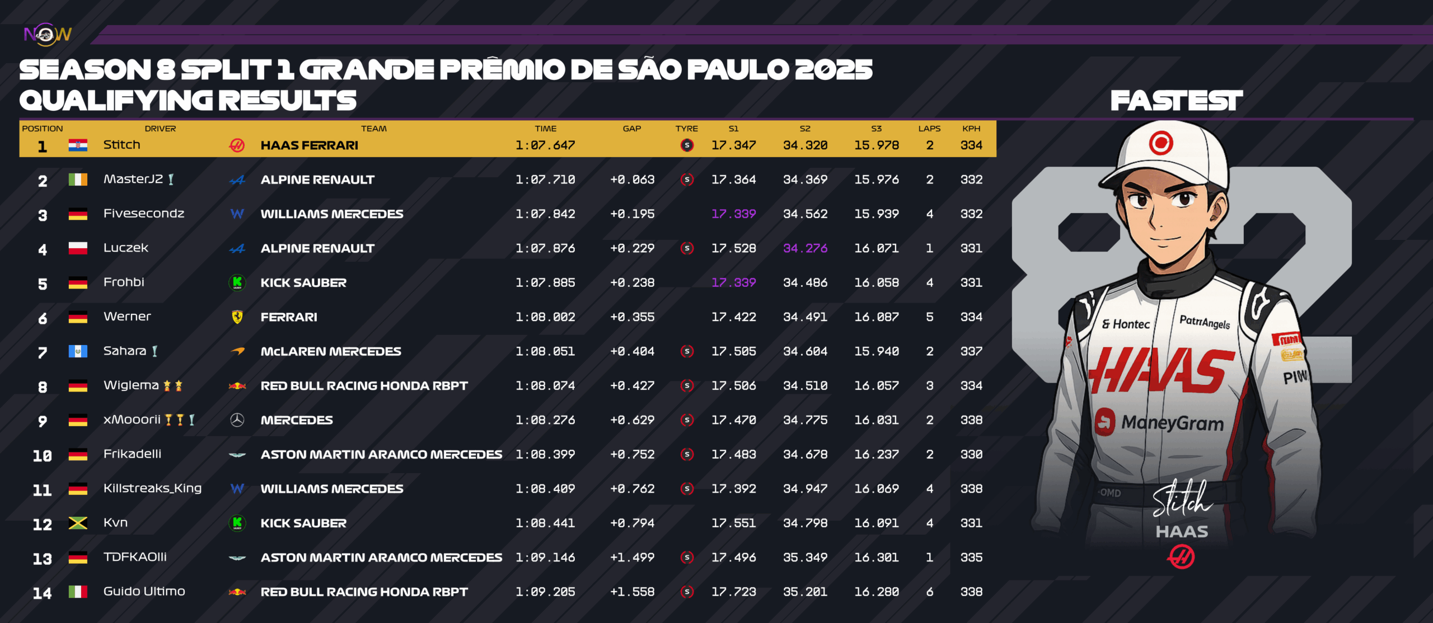Click the Jamaican flag beside Kvn
Viewport: 1433px width, 623px height.
click(x=78, y=523)
